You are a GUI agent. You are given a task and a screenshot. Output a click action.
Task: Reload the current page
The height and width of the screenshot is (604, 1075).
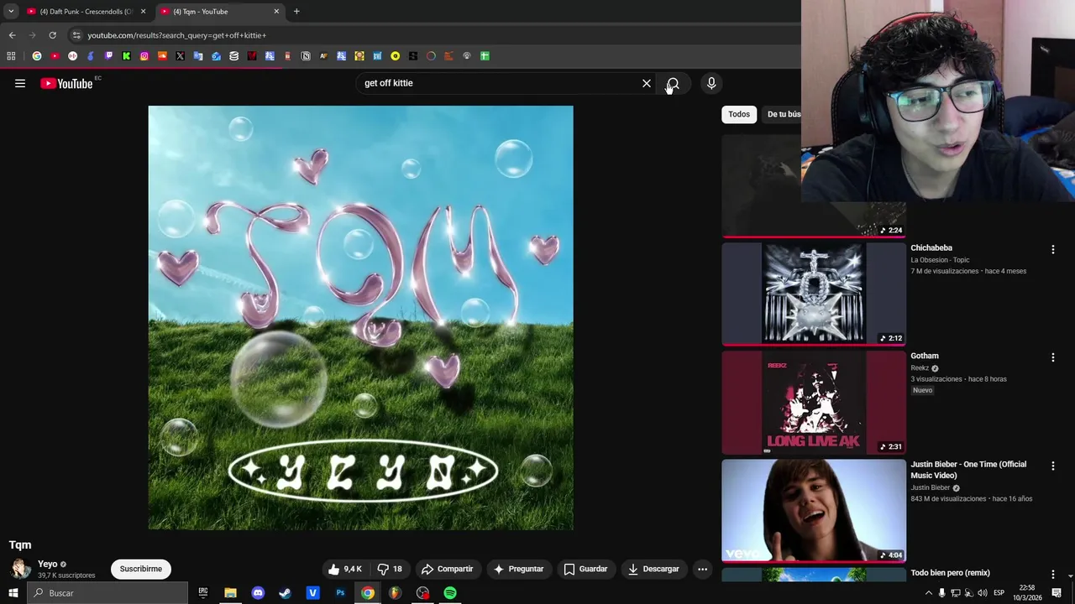pos(52,35)
